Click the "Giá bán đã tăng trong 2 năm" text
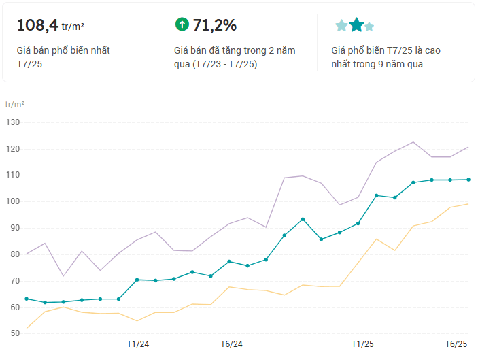Viewport: 478px width, 351px height. click(234, 50)
